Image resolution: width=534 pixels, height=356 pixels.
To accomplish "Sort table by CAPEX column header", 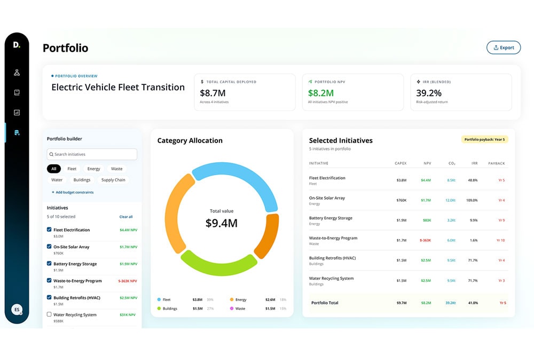I will (x=400, y=163).
